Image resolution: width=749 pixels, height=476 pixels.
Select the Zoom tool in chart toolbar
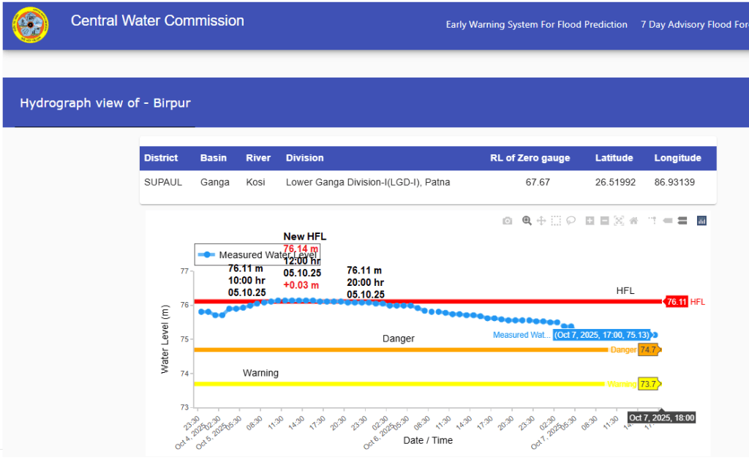[x=527, y=221]
